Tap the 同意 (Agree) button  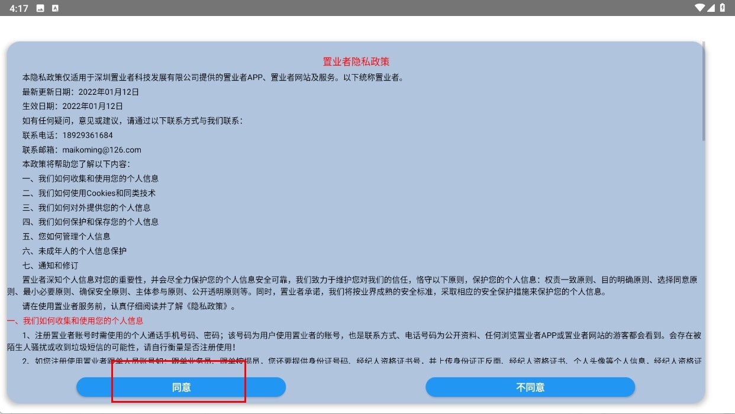click(181, 387)
